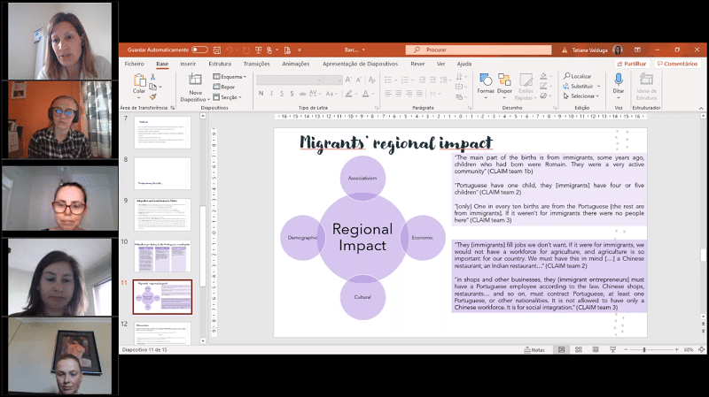Expand the Secção dropdown
This screenshot has width=709, height=397.
pyautogui.click(x=230, y=96)
